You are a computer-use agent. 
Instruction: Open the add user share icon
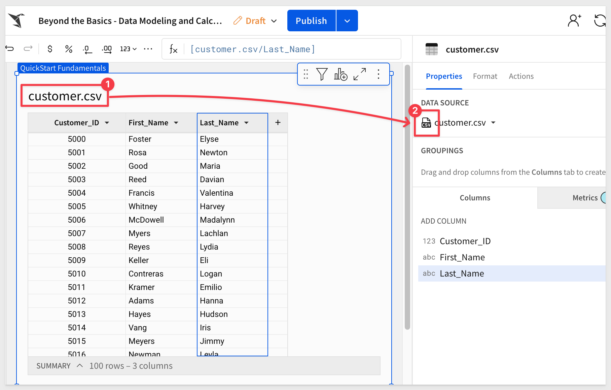pos(574,21)
